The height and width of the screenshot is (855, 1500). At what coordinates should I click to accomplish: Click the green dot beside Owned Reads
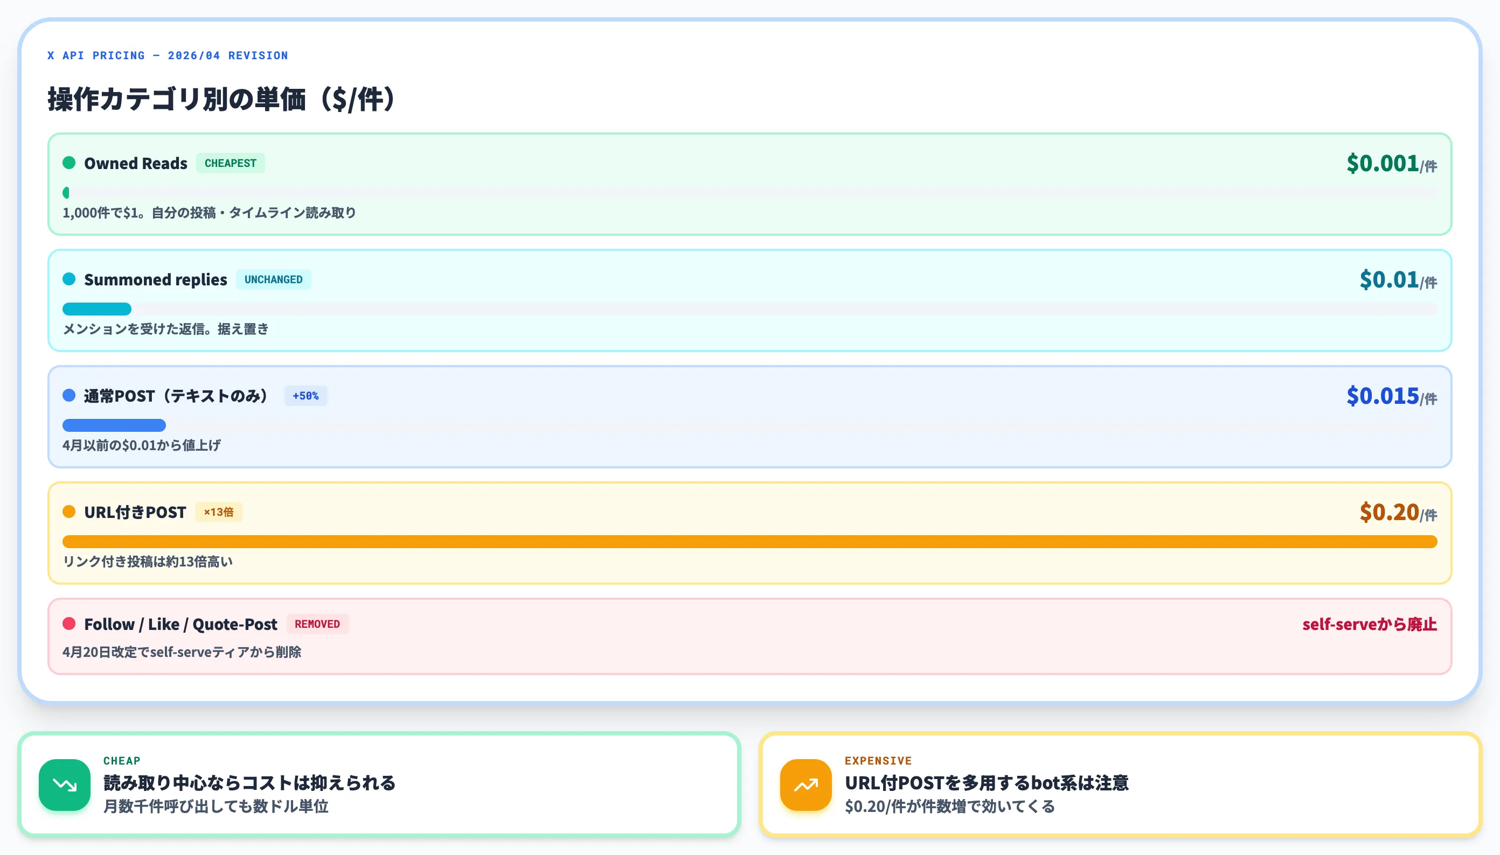coord(69,163)
